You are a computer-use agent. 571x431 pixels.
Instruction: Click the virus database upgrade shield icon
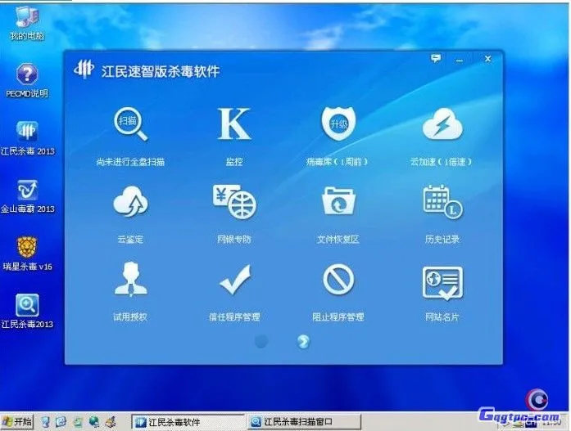point(338,123)
